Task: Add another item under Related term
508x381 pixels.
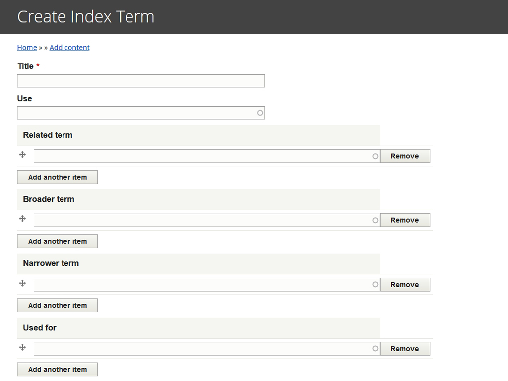Action: (x=57, y=177)
